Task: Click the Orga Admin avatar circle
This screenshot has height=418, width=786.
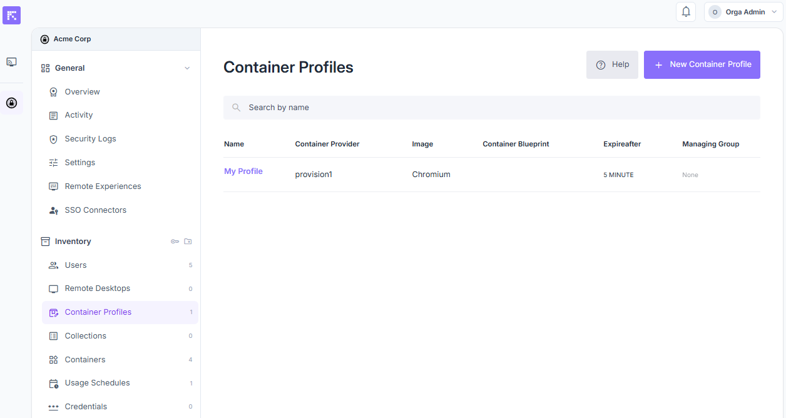Action: [x=715, y=12]
